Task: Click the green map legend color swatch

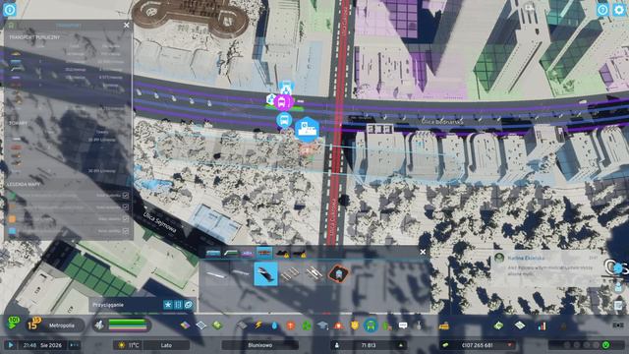Action: (x=12, y=196)
